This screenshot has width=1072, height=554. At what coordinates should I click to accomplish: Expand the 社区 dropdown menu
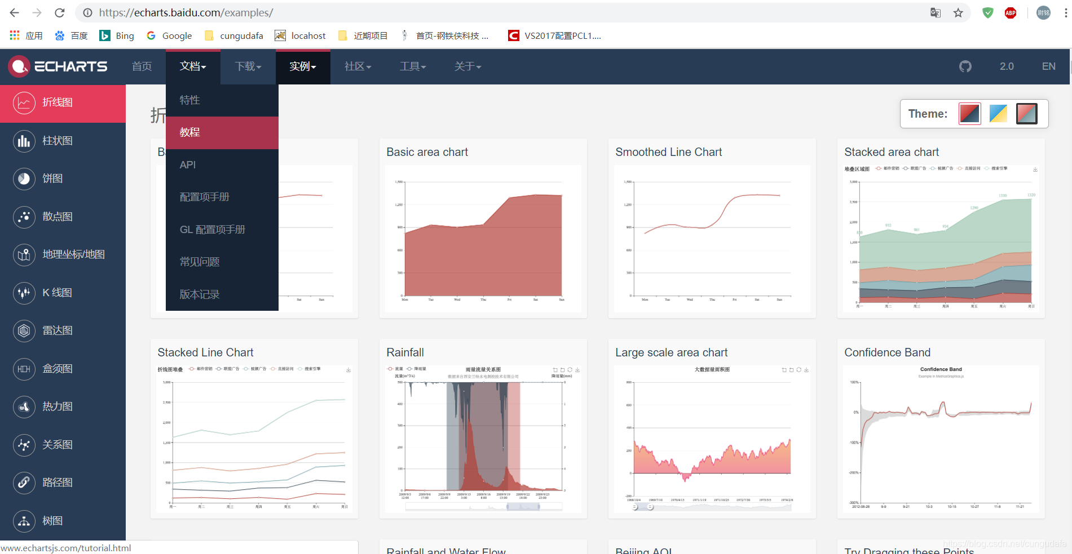pos(358,66)
